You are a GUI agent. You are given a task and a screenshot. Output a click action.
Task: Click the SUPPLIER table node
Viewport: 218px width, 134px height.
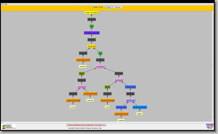click(90, 100)
